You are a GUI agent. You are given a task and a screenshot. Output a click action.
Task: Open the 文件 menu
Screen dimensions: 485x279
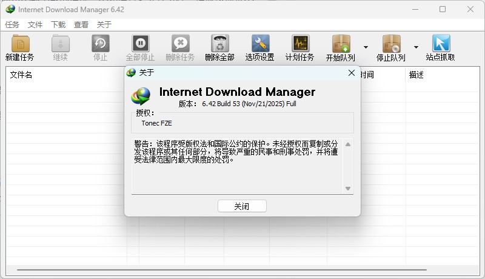coord(35,24)
